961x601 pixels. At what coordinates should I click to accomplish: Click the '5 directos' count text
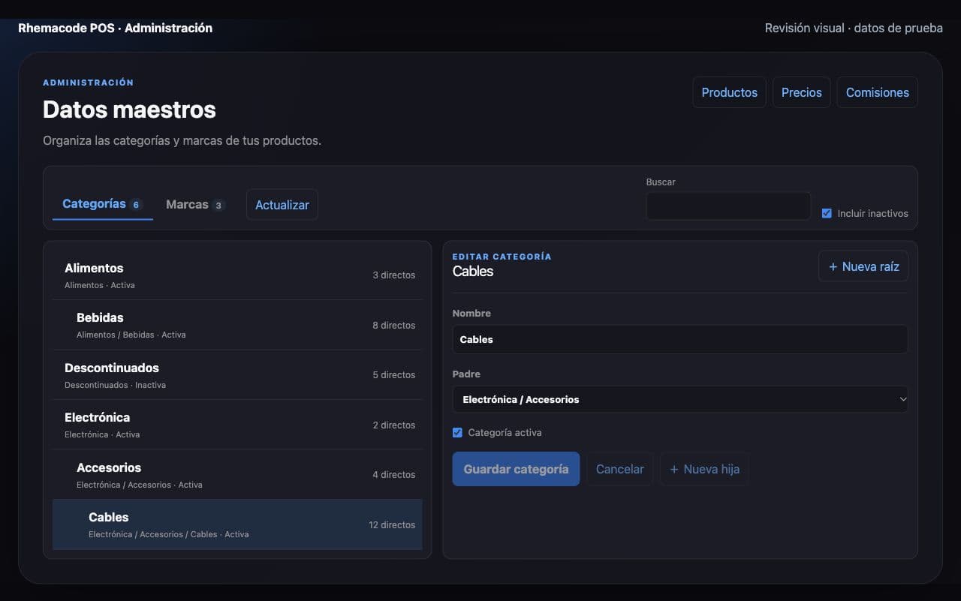(x=394, y=374)
